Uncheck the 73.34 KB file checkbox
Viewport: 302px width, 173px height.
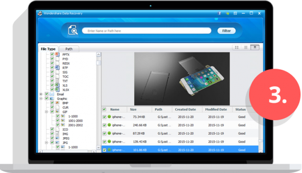[x=104, y=117]
